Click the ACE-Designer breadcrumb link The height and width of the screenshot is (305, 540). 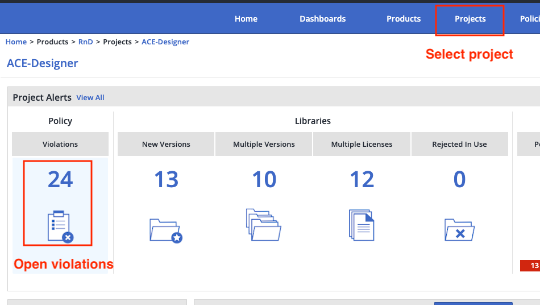tap(165, 42)
